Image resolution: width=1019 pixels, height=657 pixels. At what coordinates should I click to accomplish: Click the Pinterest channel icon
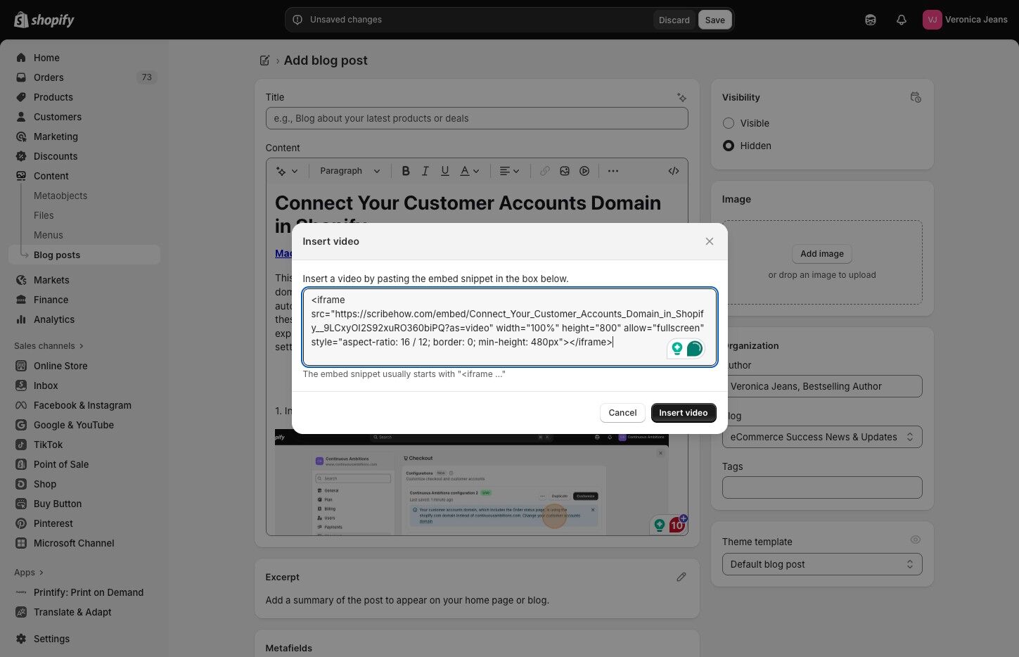pos(21,523)
